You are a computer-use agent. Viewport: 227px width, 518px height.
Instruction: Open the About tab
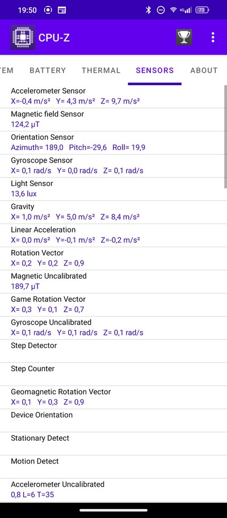tap(204, 71)
